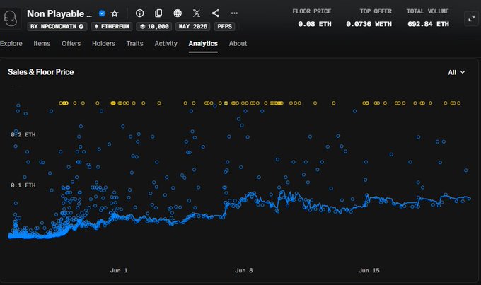Click the TOP OFFER label
Screen dimensions: 481x285
(376, 11)
